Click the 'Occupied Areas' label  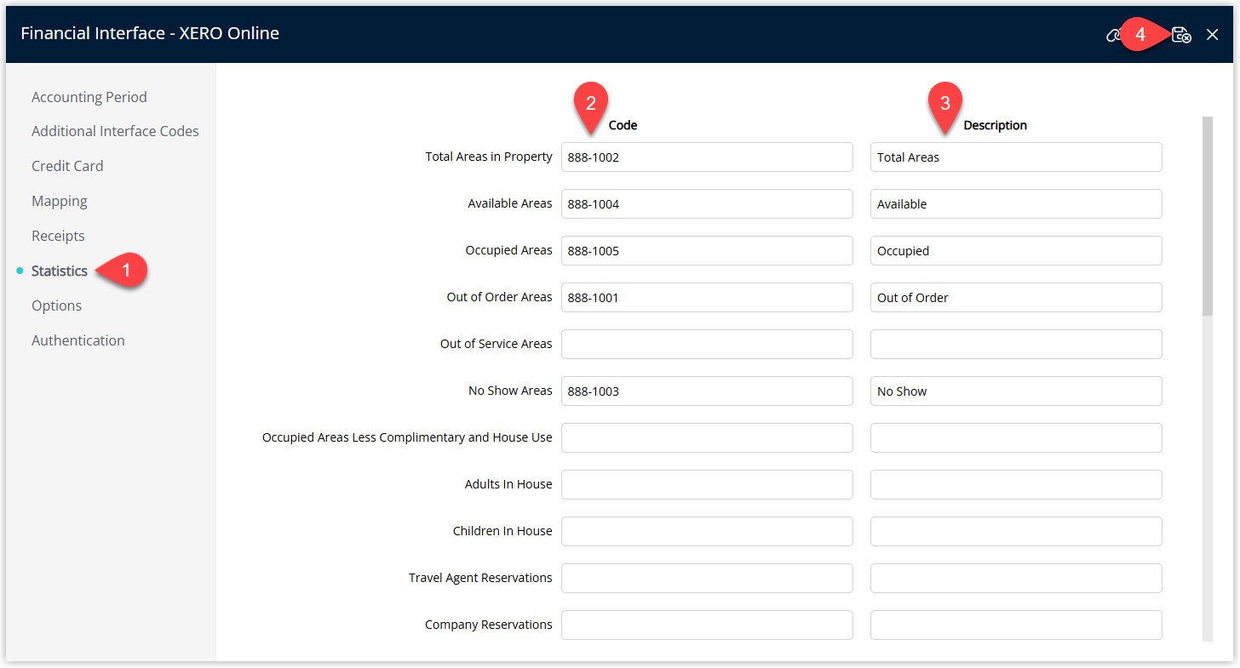509,250
